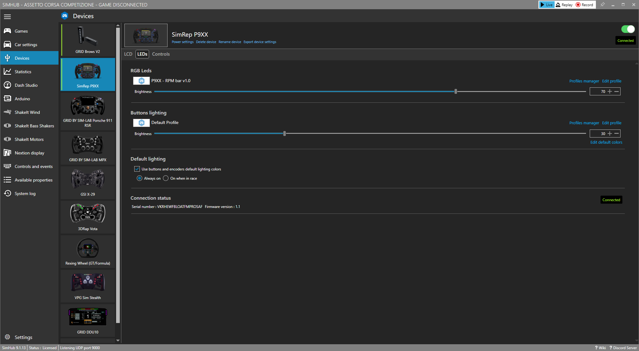
Task: Click the device list scroll up arrow
Action: (x=118, y=26)
